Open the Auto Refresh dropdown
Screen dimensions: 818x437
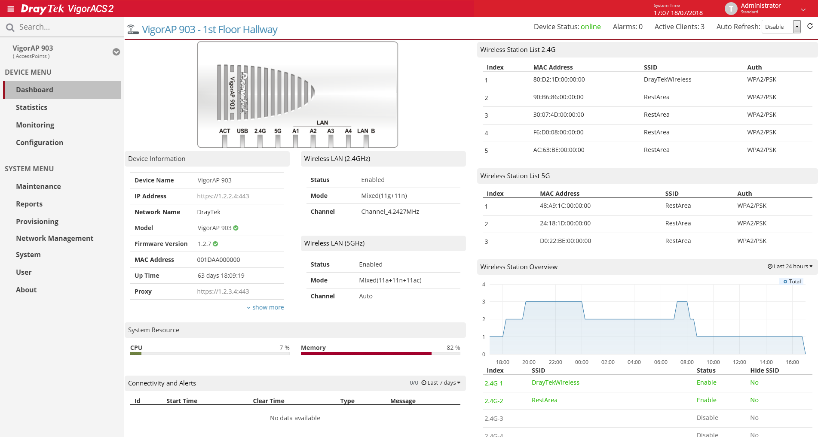click(781, 27)
